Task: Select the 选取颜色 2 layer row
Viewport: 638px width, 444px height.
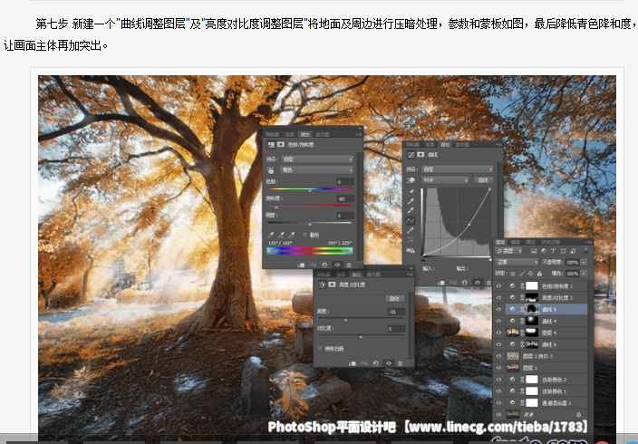Action: tap(540, 380)
